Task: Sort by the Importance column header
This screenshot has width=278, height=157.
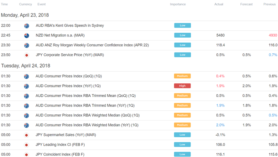Action: (178, 4)
